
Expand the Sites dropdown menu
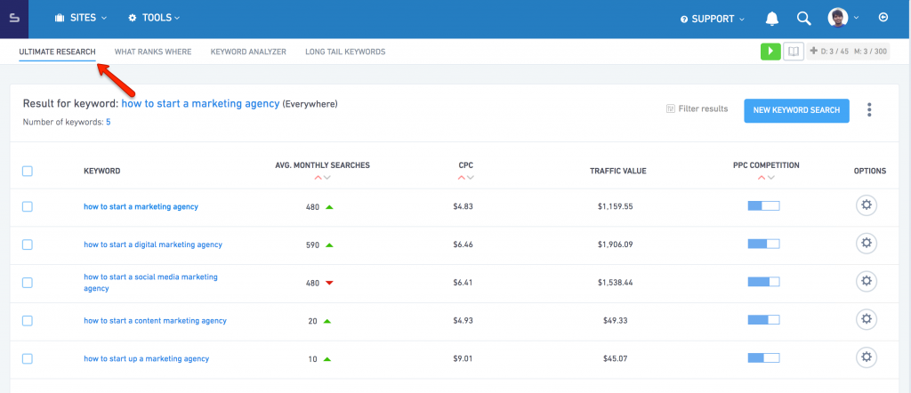click(81, 18)
